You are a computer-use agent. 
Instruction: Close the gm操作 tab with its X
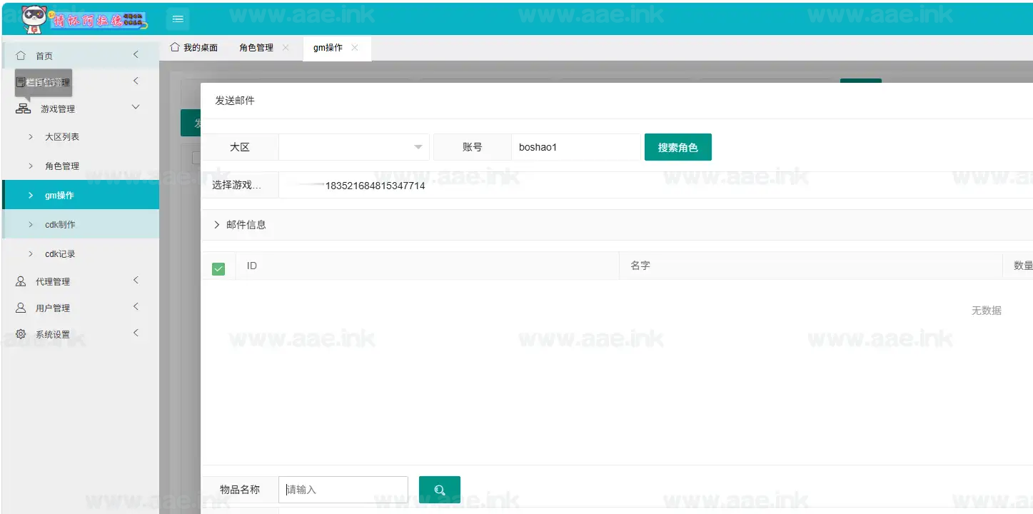tap(355, 48)
